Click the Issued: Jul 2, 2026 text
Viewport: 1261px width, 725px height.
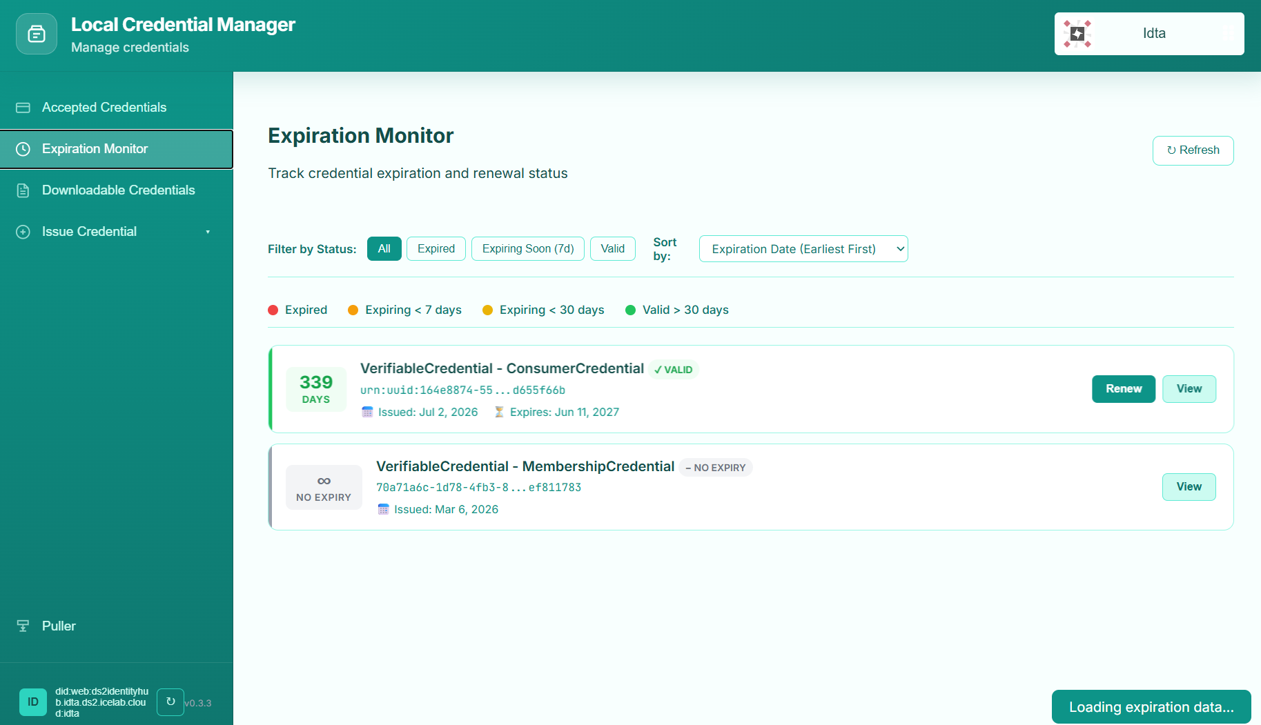pyautogui.click(x=428, y=413)
